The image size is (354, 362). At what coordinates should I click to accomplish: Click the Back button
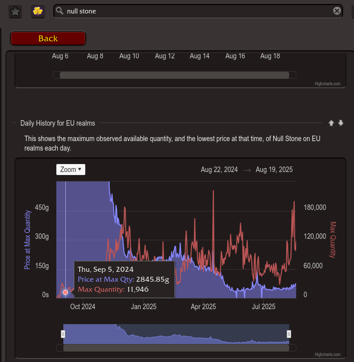click(x=48, y=38)
